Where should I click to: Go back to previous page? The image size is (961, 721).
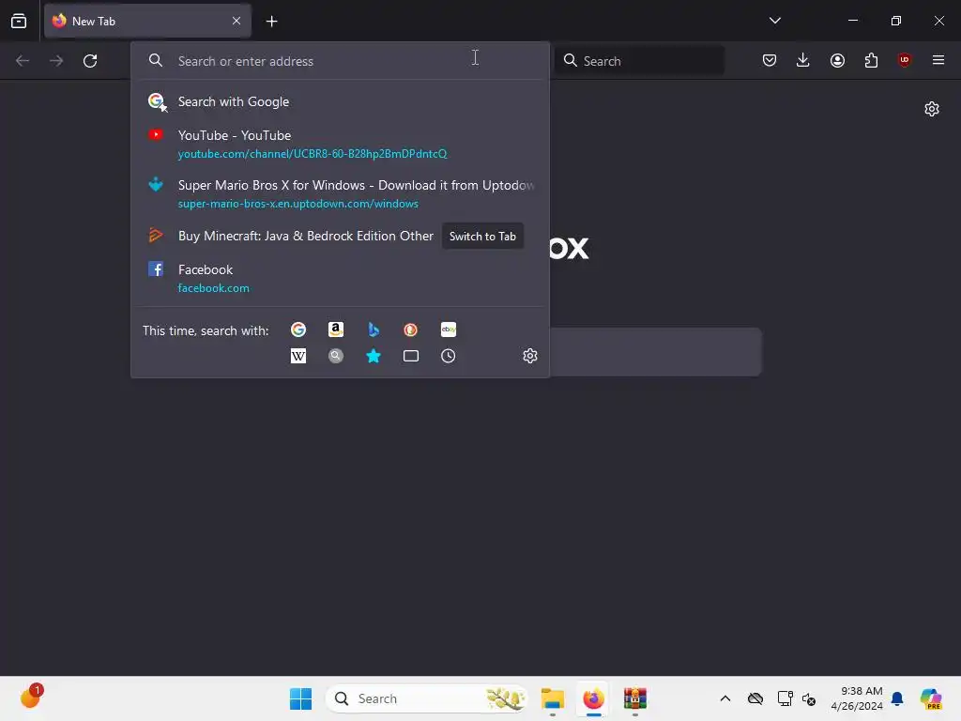coord(23,61)
